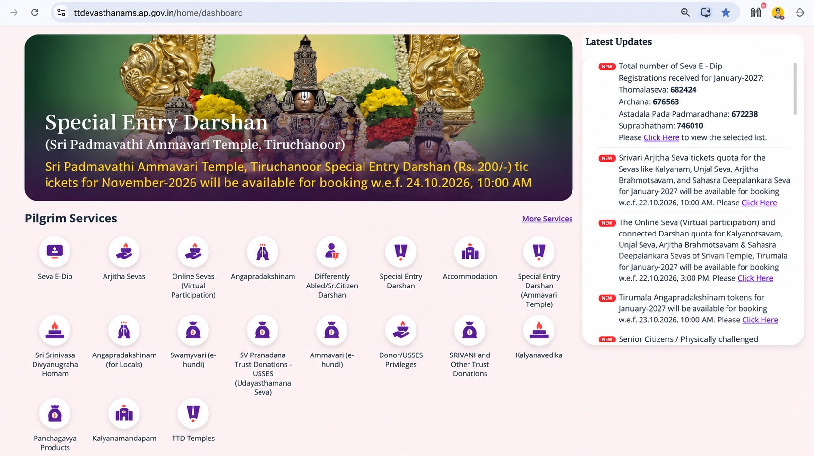Open the Arjitha Sevas service icon
Viewport: 814px width, 456px height.
pyautogui.click(x=124, y=252)
